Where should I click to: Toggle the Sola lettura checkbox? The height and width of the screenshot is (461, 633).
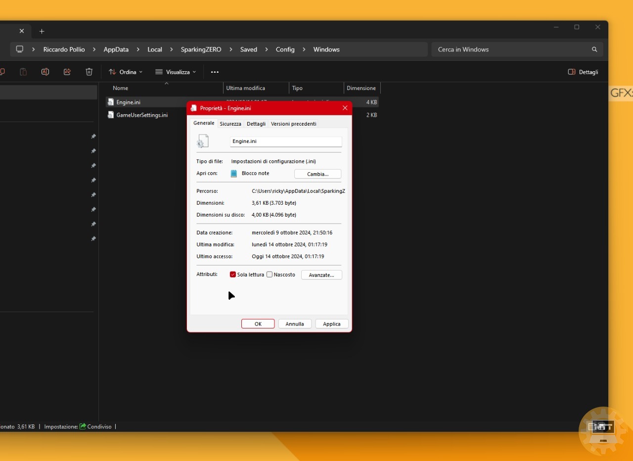point(233,275)
